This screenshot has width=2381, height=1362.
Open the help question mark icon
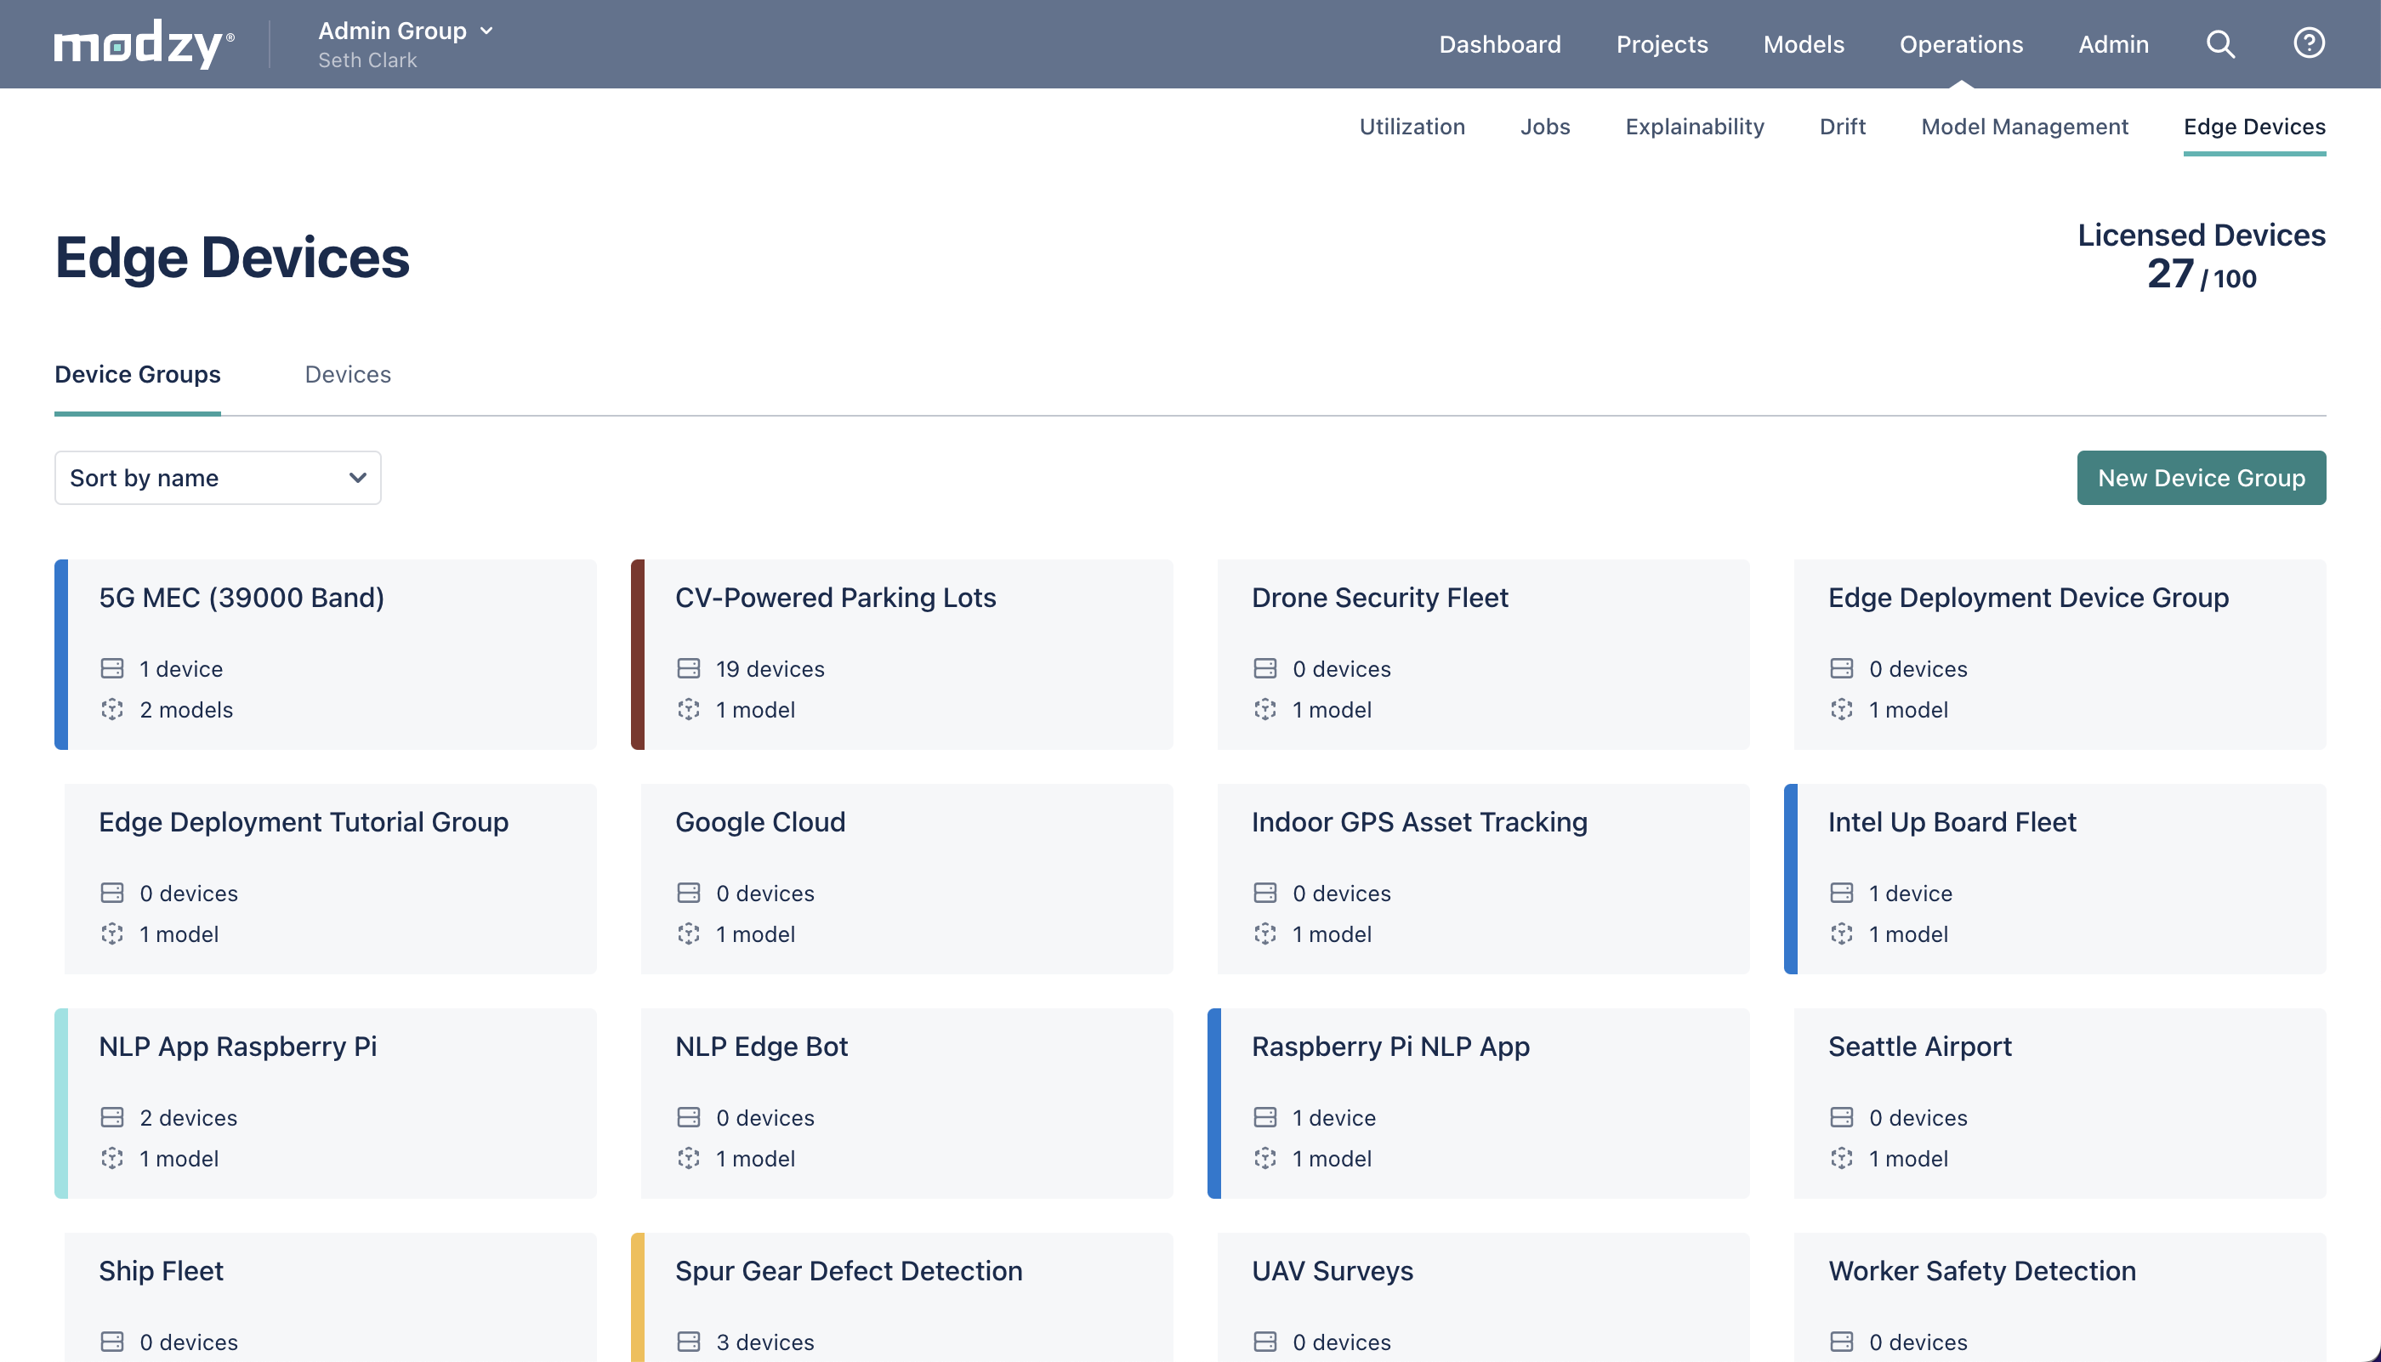pos(2308,43)
